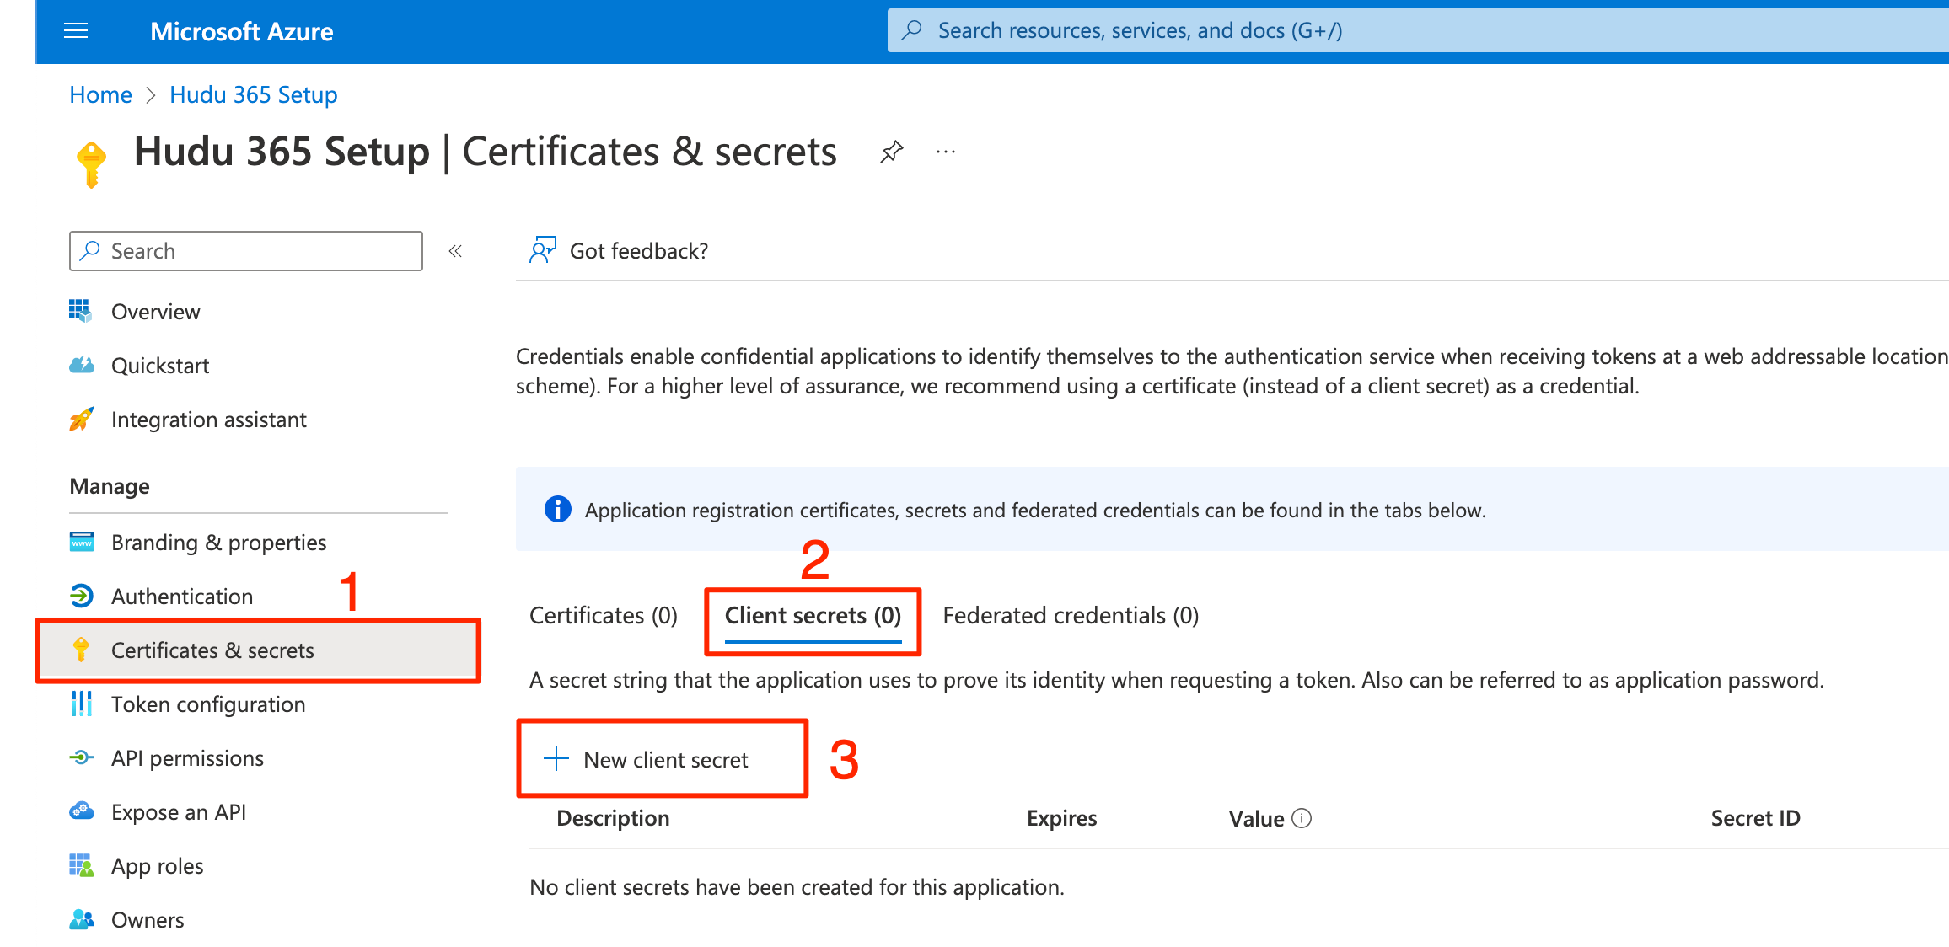Click the Authentication arrow icon
The height and width of the screenshot is (947, 1949).
tap(82, 596)
